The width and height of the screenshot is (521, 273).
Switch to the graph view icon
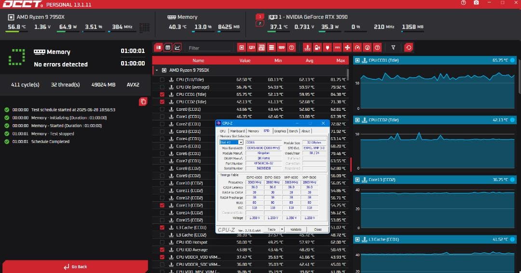[x=178, y=48]
